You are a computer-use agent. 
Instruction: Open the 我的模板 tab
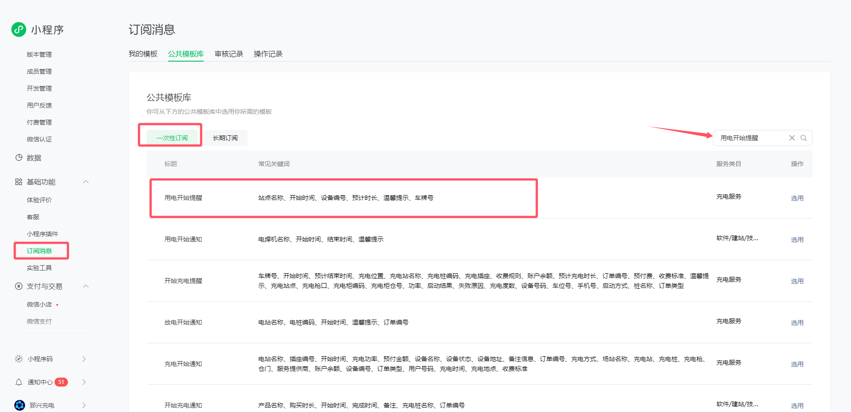143,54
